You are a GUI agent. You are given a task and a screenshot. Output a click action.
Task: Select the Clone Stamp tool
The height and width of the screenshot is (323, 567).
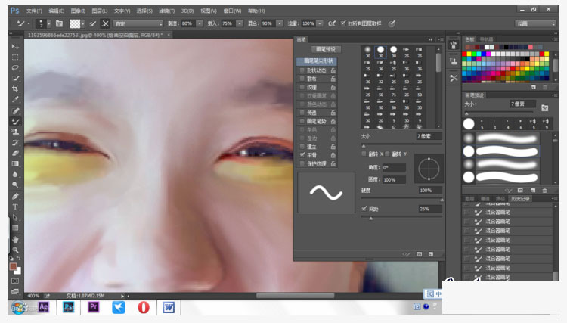15,132
